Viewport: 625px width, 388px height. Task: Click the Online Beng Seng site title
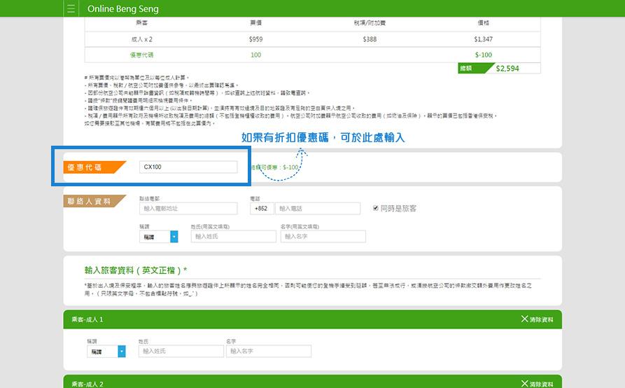tap(123, 9)
